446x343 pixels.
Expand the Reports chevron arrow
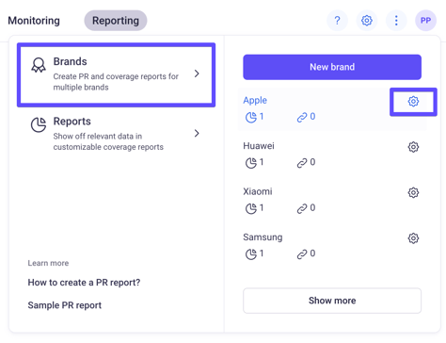[x=197, y=133]
